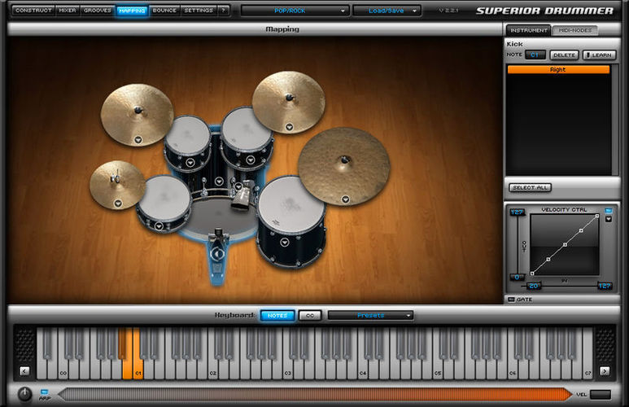The width and height of the screenshot is (629, 407).
Task: Open the right rack tom dropdown arrow
Action: pyautogui.click(x=251, y=160)
